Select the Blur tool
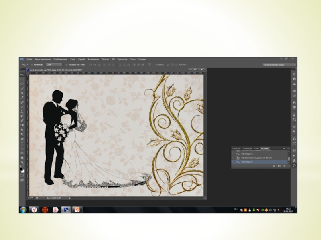Image resolution: width=321 pixels, height=240 pixels. click(22, 130)
